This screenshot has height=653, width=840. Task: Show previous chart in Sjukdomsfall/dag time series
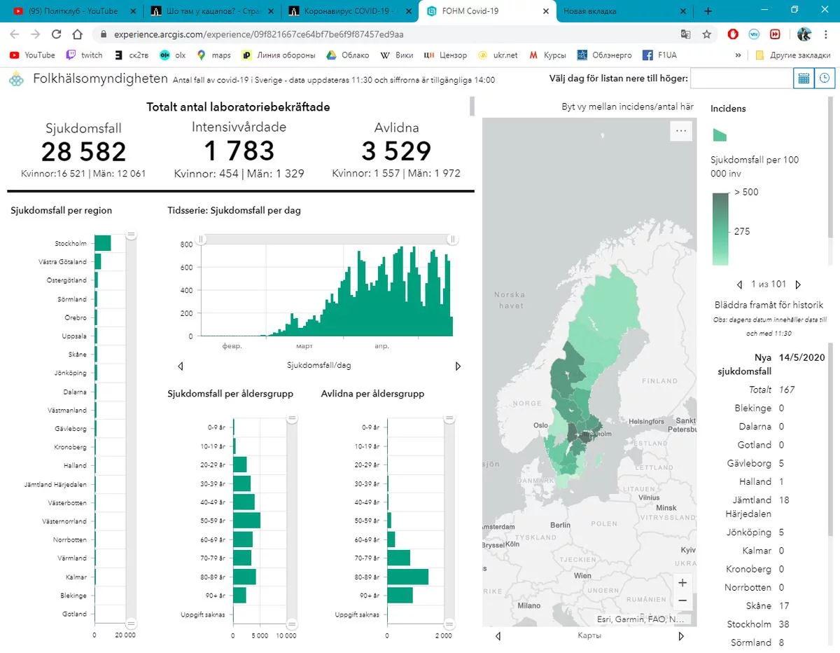(x=181, y=366)
